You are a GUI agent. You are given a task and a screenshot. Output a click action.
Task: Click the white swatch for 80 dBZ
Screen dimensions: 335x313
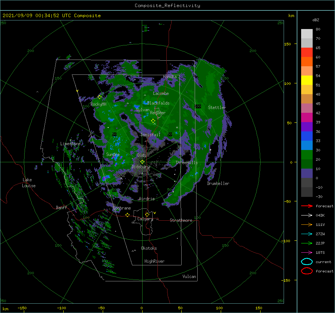pyautogui.click(x=307, y=33)
